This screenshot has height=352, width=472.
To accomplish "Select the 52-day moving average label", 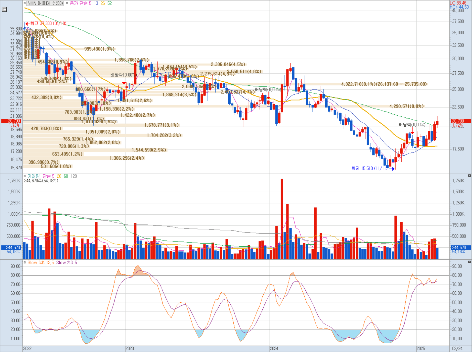I will (x=110, y=3).
